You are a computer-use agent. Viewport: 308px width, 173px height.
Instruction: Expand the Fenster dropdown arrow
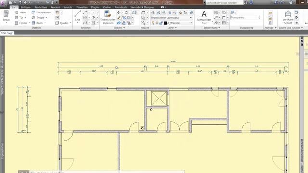click(29, 23)
